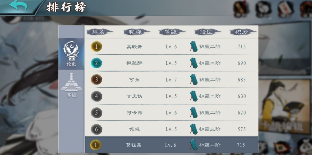Select the highlighted own-rank row at bottom

(171, 145)
